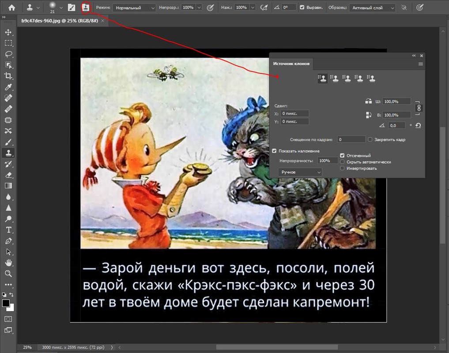Select the Content-Aware Move tool

tap(8, 131)
